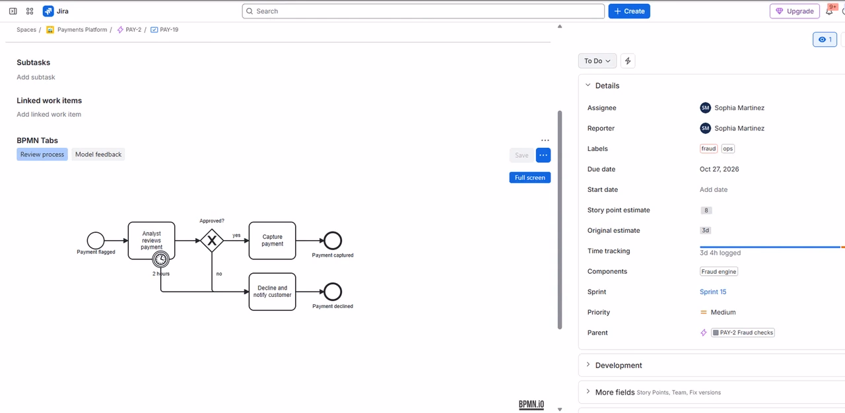Click the vertical scrollbar of the diagram pane
Screen dimensions: 845x413
pos(560,220)
